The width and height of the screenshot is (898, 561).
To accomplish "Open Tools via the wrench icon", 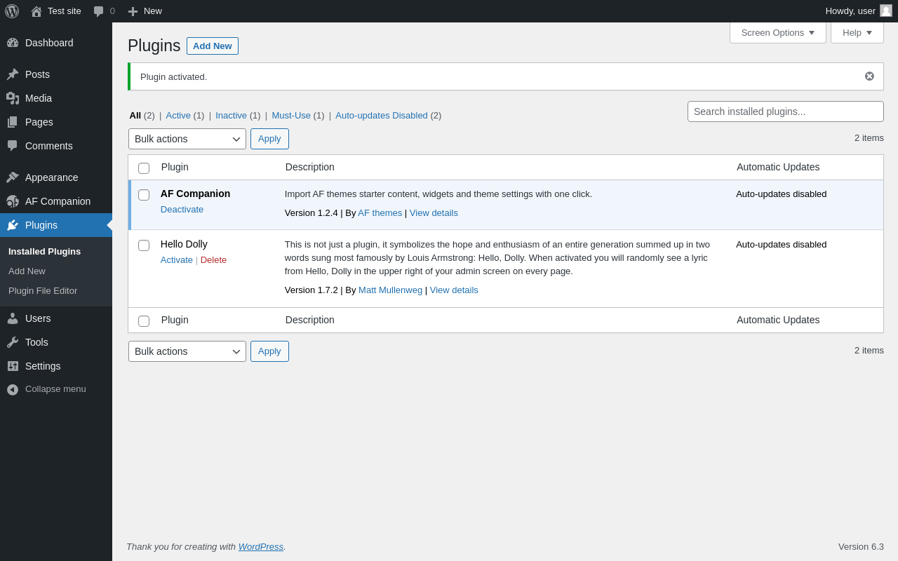I will [x=13, y=342].
